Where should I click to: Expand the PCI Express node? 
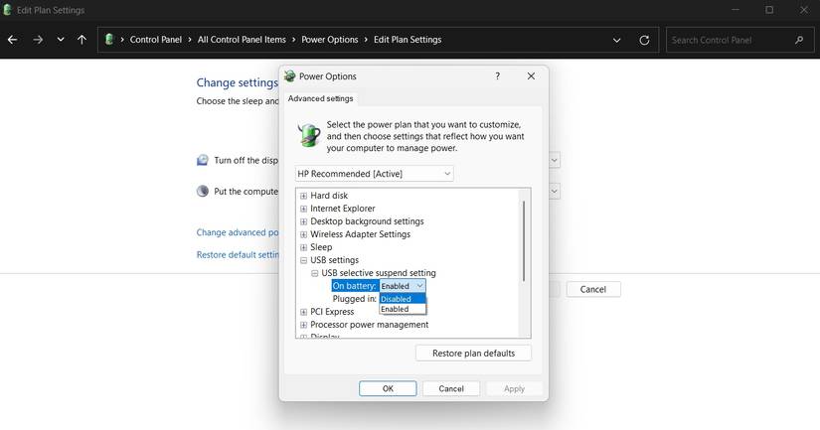click(303, 312)
